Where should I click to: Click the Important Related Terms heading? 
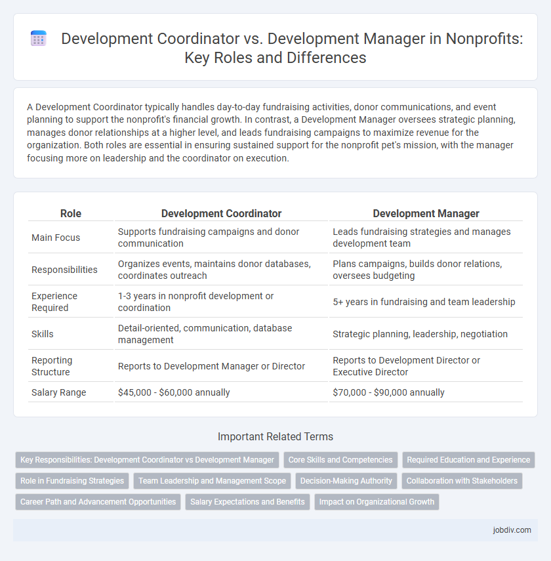(275, 436)
